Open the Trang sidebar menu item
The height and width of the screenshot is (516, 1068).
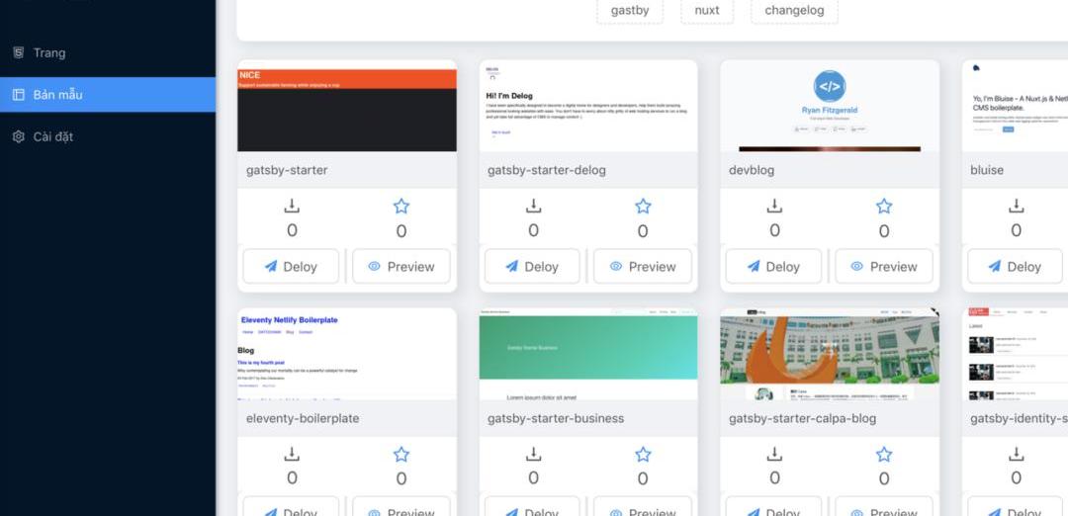(x=49, y=53)
